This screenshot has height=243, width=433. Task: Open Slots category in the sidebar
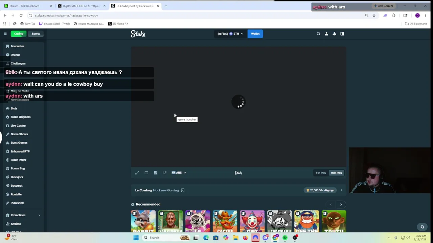(x=14, y=108)
